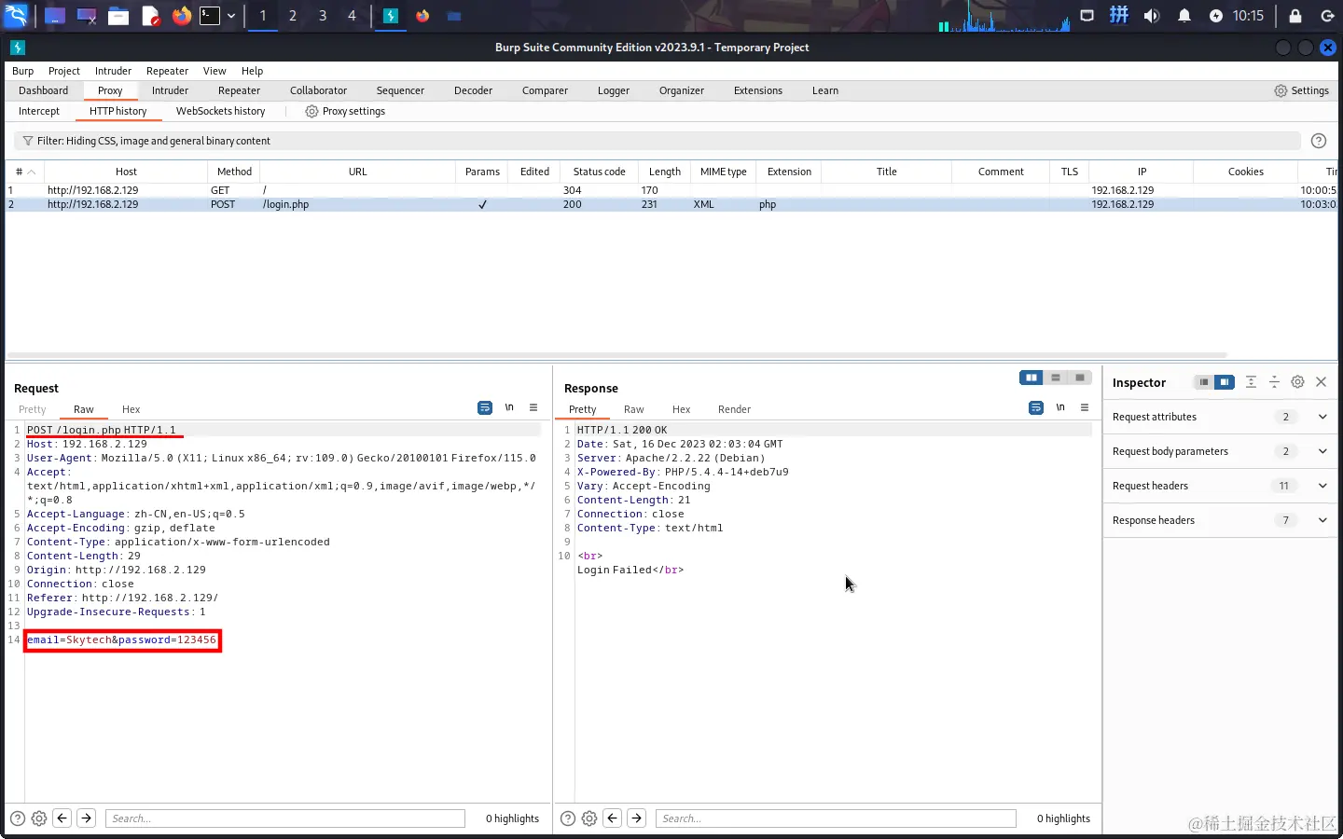1343x839 pixels.
Task: Collapse all Inspector sections icon
Action: click(1274, 382)
